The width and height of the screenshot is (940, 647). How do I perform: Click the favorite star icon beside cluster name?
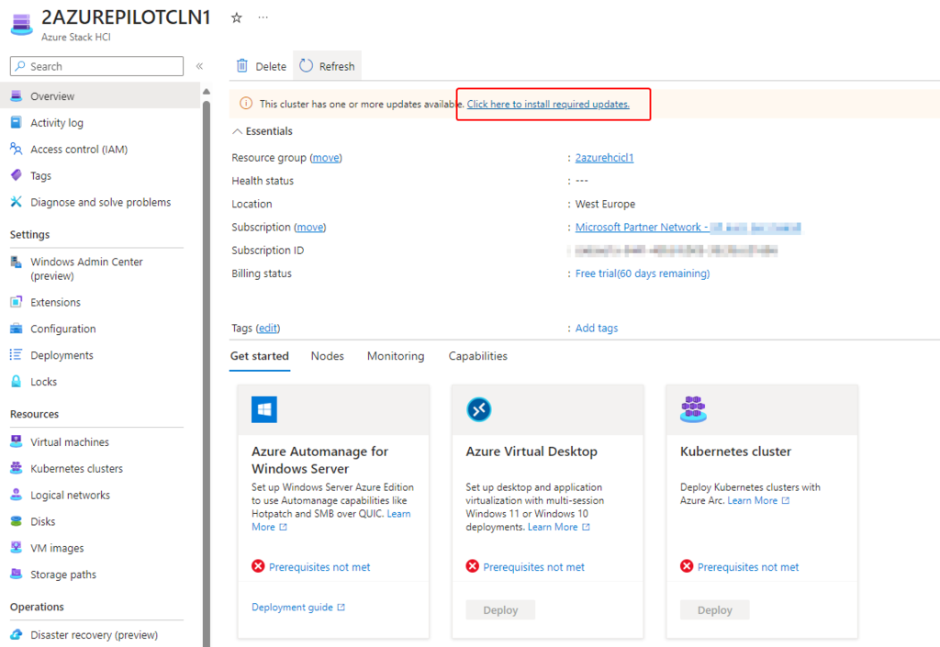point(236,17)
